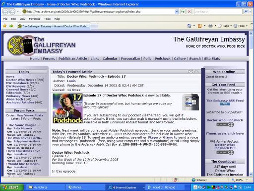Click the Home icon in command bar

(x=189, y=26)
